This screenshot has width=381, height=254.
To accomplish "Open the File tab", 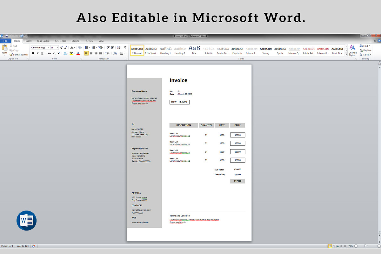I will pyautogui.click(x=5, y=41).
